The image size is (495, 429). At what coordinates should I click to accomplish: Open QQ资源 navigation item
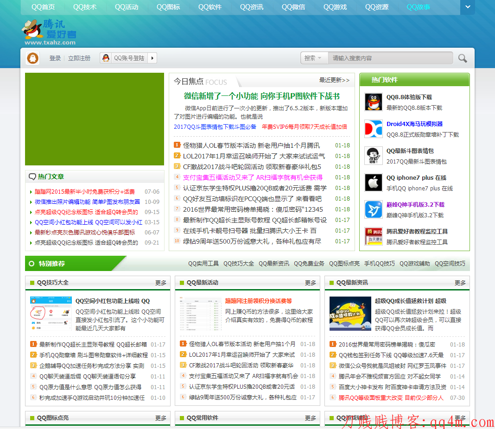pos(377,7)
